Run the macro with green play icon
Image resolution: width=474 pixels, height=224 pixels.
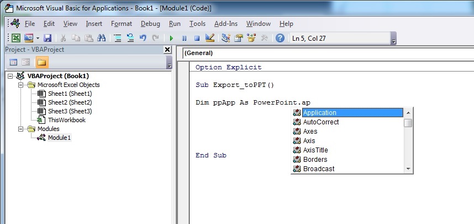(171, 39)
